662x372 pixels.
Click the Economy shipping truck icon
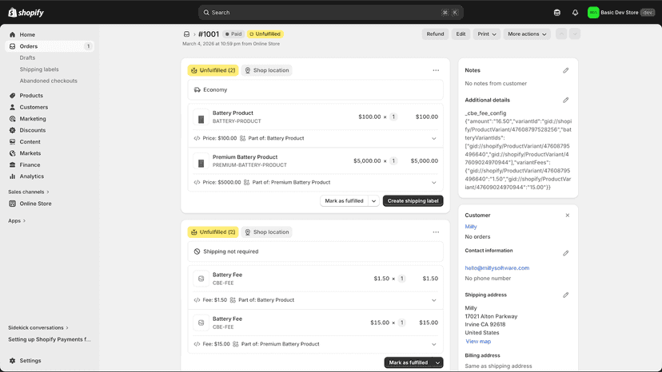pyautogui.click(x=197, y=90)
